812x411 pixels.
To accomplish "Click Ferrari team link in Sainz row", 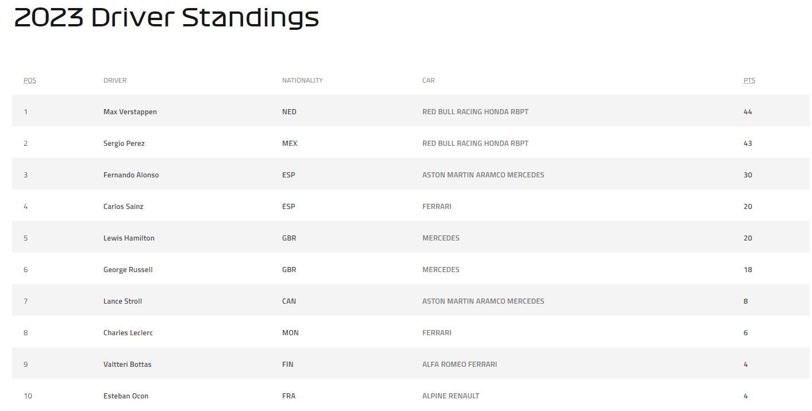I will point(437,207).
